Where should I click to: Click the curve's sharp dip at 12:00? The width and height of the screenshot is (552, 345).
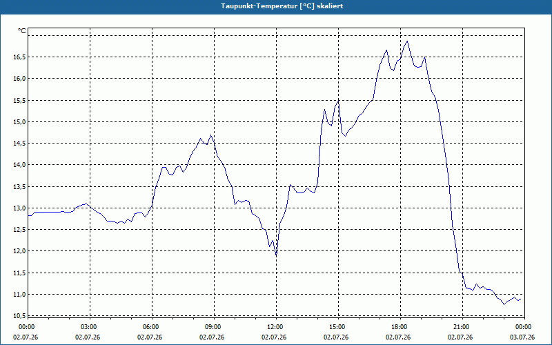277,255
